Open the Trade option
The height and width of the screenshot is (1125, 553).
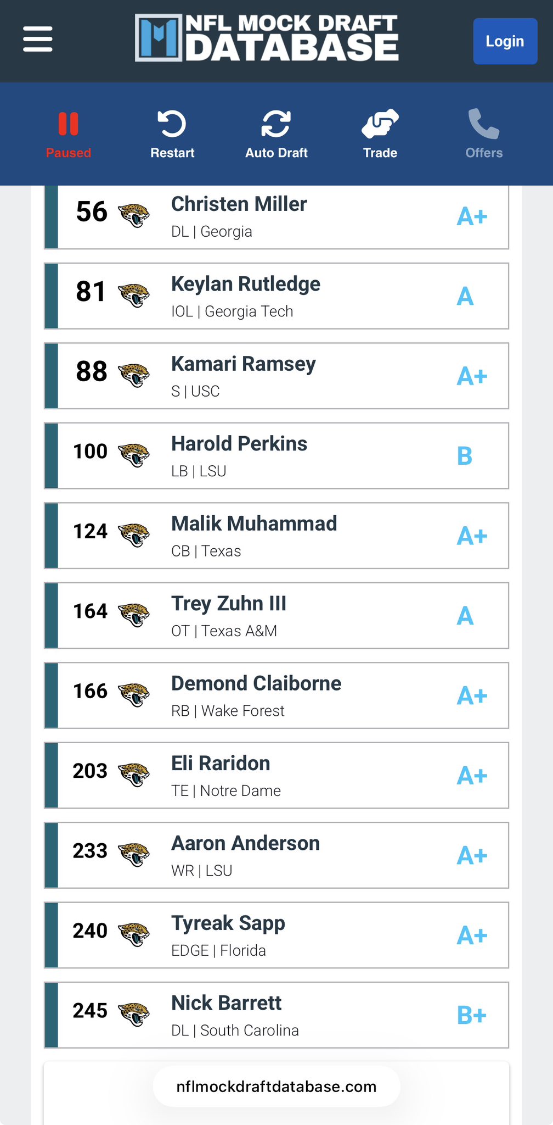click(x=380, y=135)
